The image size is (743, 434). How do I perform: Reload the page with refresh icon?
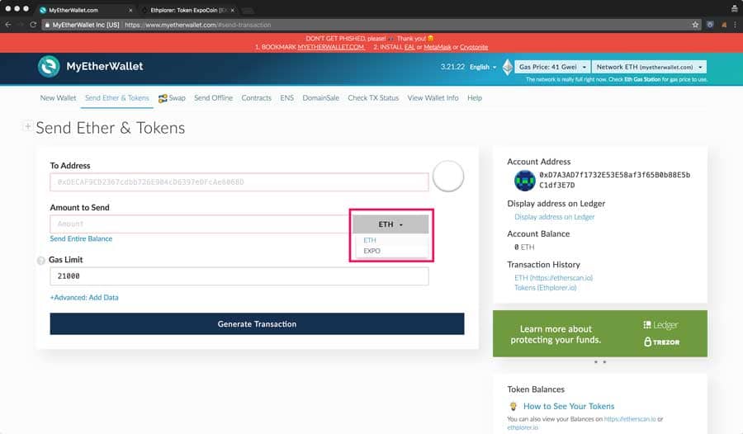click(x=33, y=25)
